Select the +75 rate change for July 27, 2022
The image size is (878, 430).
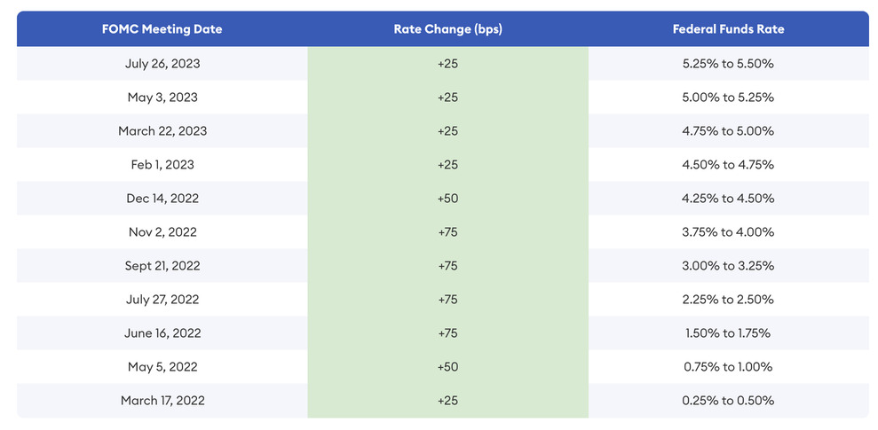[x=447, y=299]
